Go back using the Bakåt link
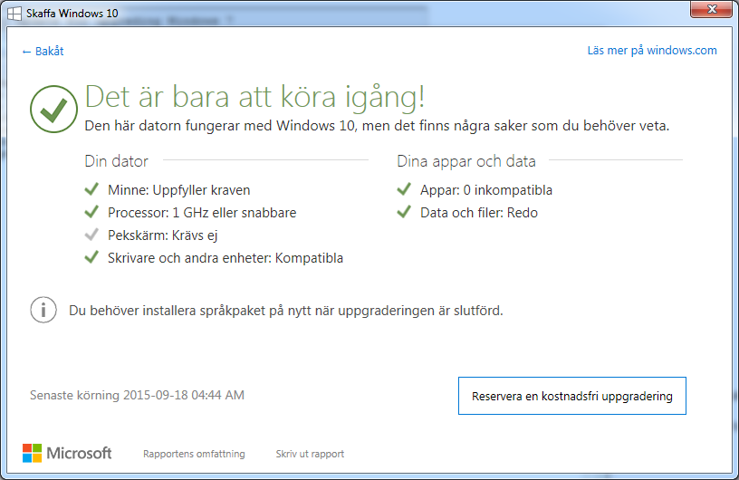Screen dimensions: 739x480 43,52
